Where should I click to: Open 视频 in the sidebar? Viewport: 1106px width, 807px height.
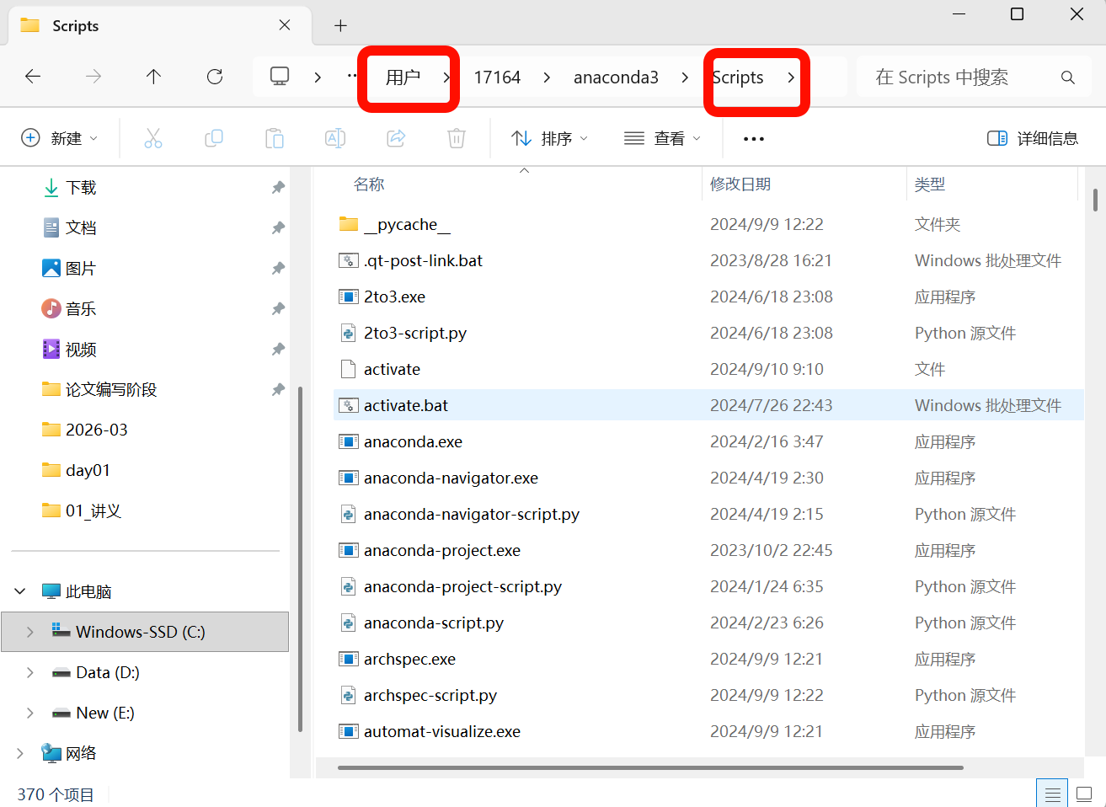pyautogui.click(x=81, y=350)
